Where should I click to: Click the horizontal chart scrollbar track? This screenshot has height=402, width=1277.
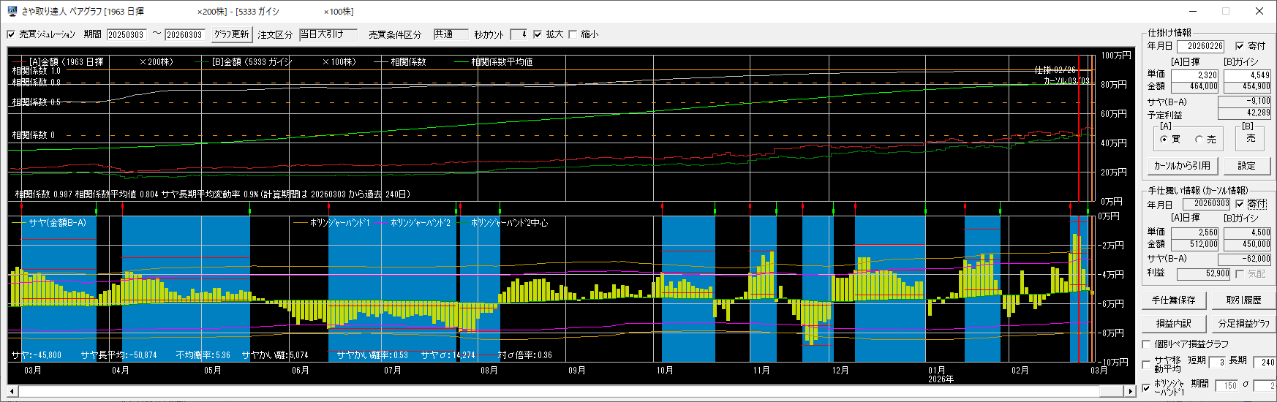point(570,391)
